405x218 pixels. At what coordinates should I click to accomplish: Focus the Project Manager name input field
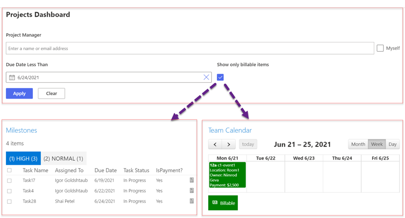pos(190,48)
